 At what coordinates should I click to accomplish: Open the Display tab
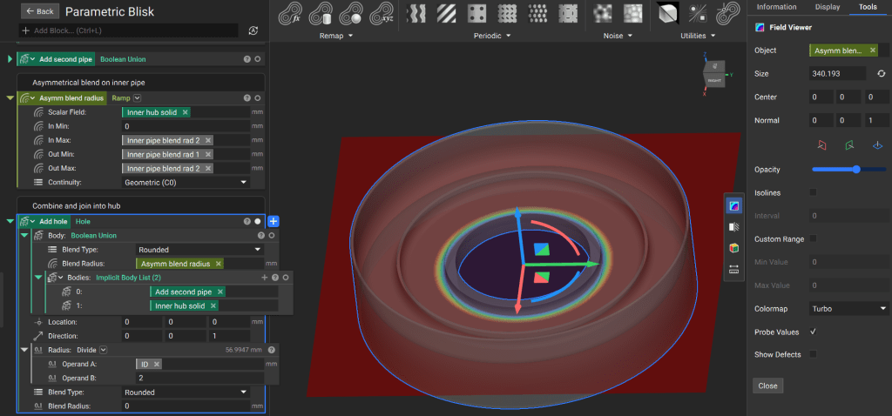827,7
